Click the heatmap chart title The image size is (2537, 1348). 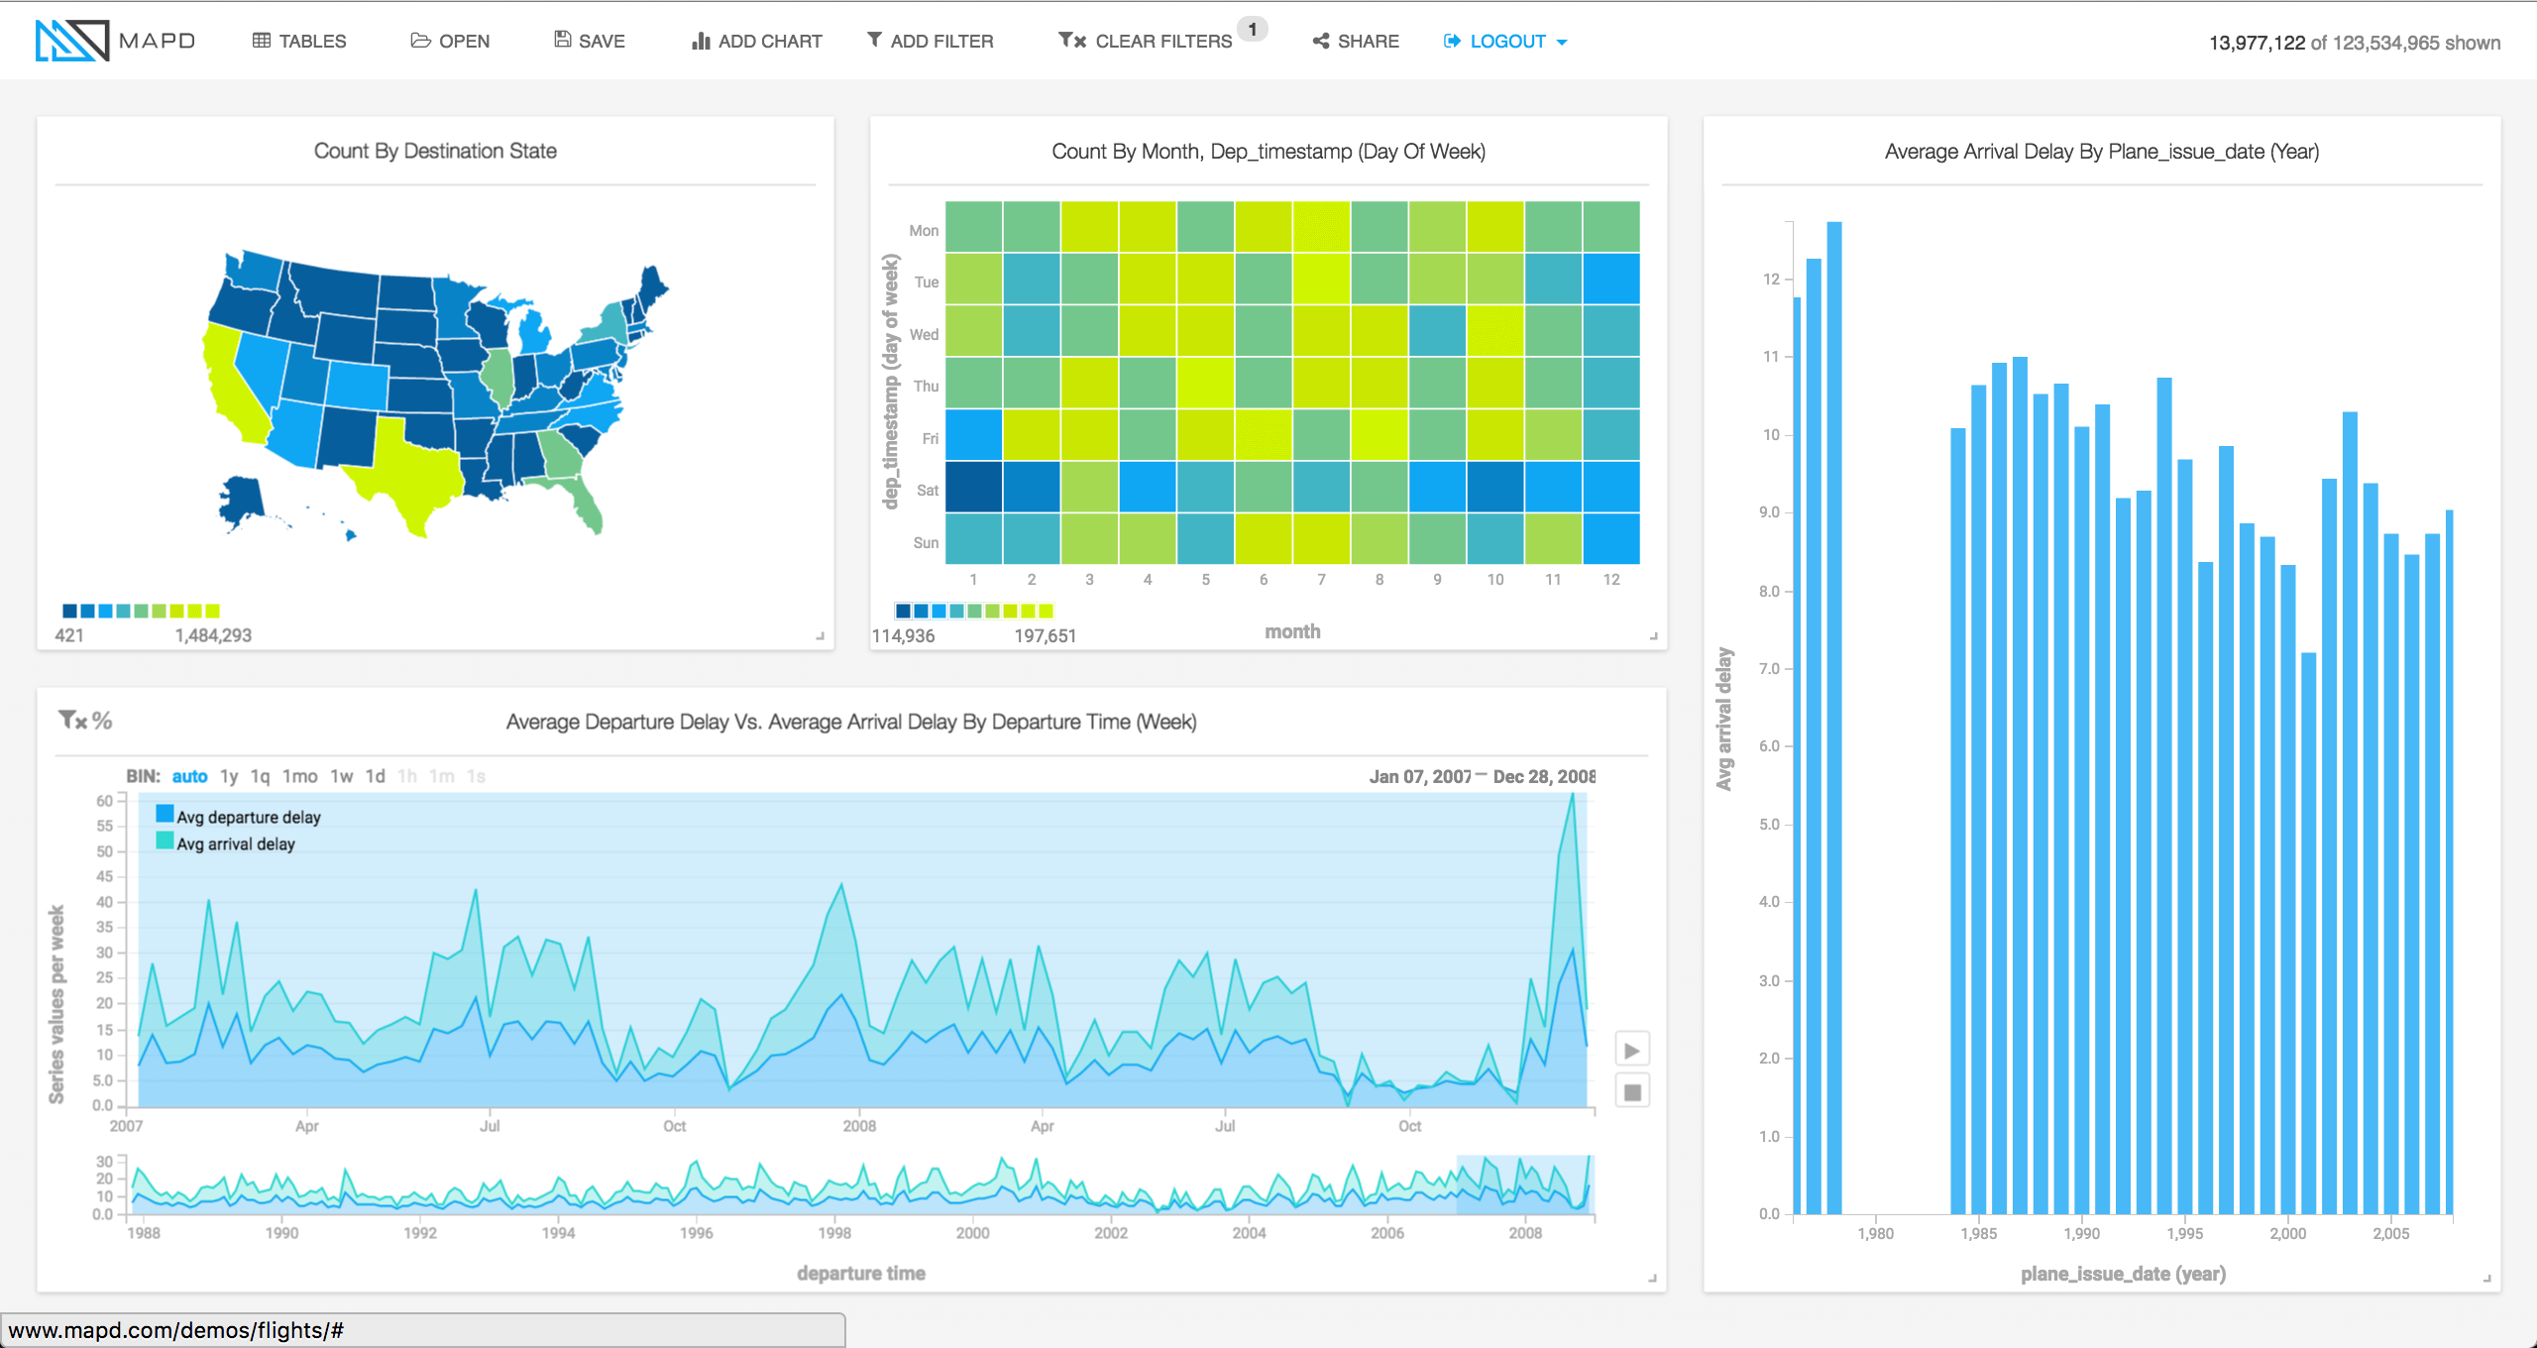click(x=1268, y=152)
